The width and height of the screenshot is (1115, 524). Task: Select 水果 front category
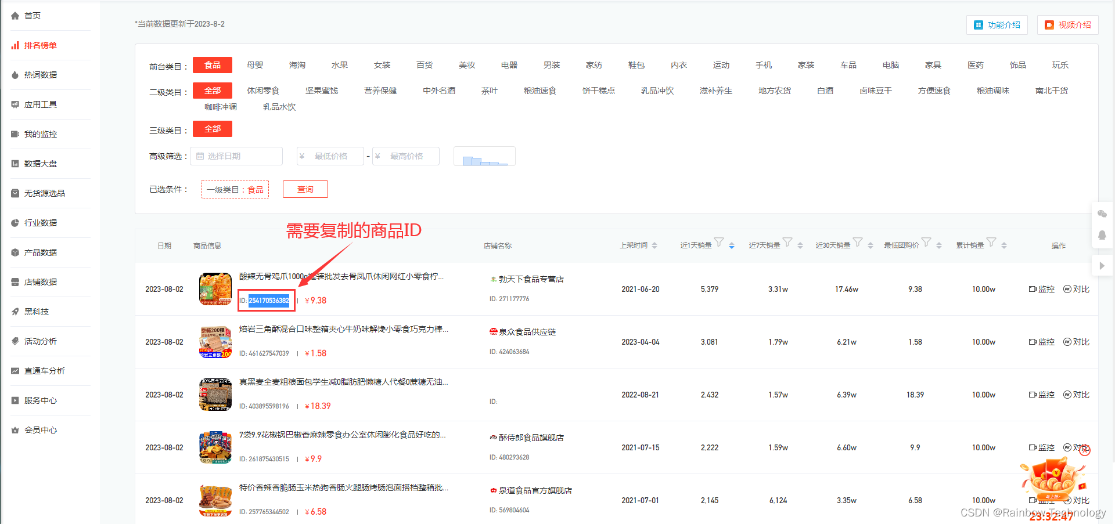pos(340,65)
